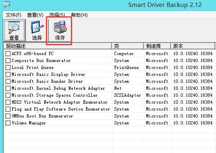
Task: Select Microsoft Basic Render Driver name
Action: click(47, 81)
